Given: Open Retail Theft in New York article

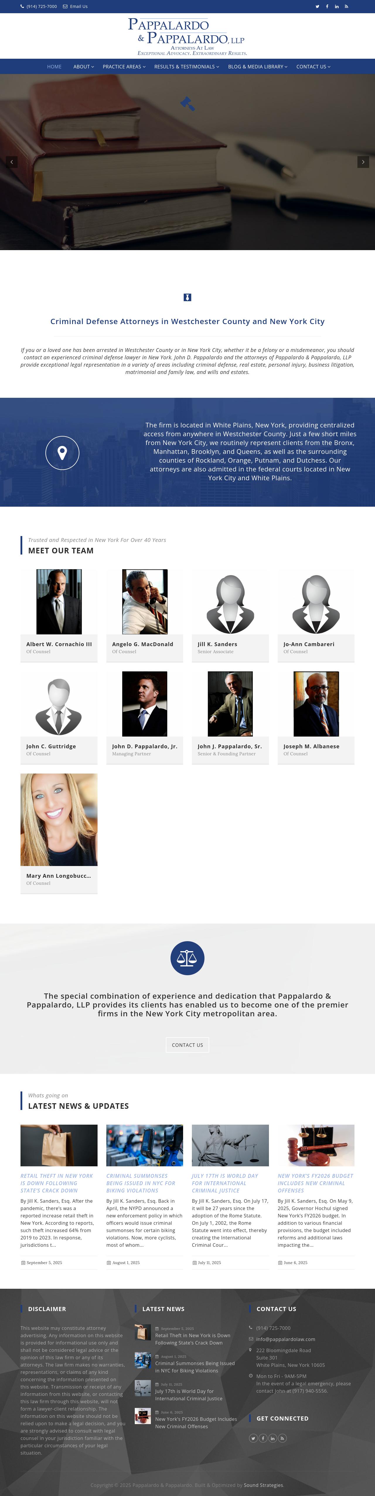Looking at the screenshot, I should (x=57, y=1182).
